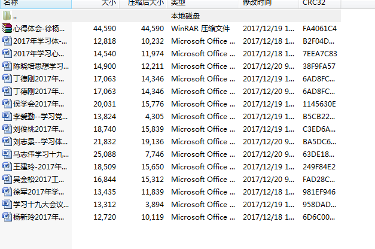
Task: Click the Word icon beside 马志伟学习十九 file
Action: (7, 154)
